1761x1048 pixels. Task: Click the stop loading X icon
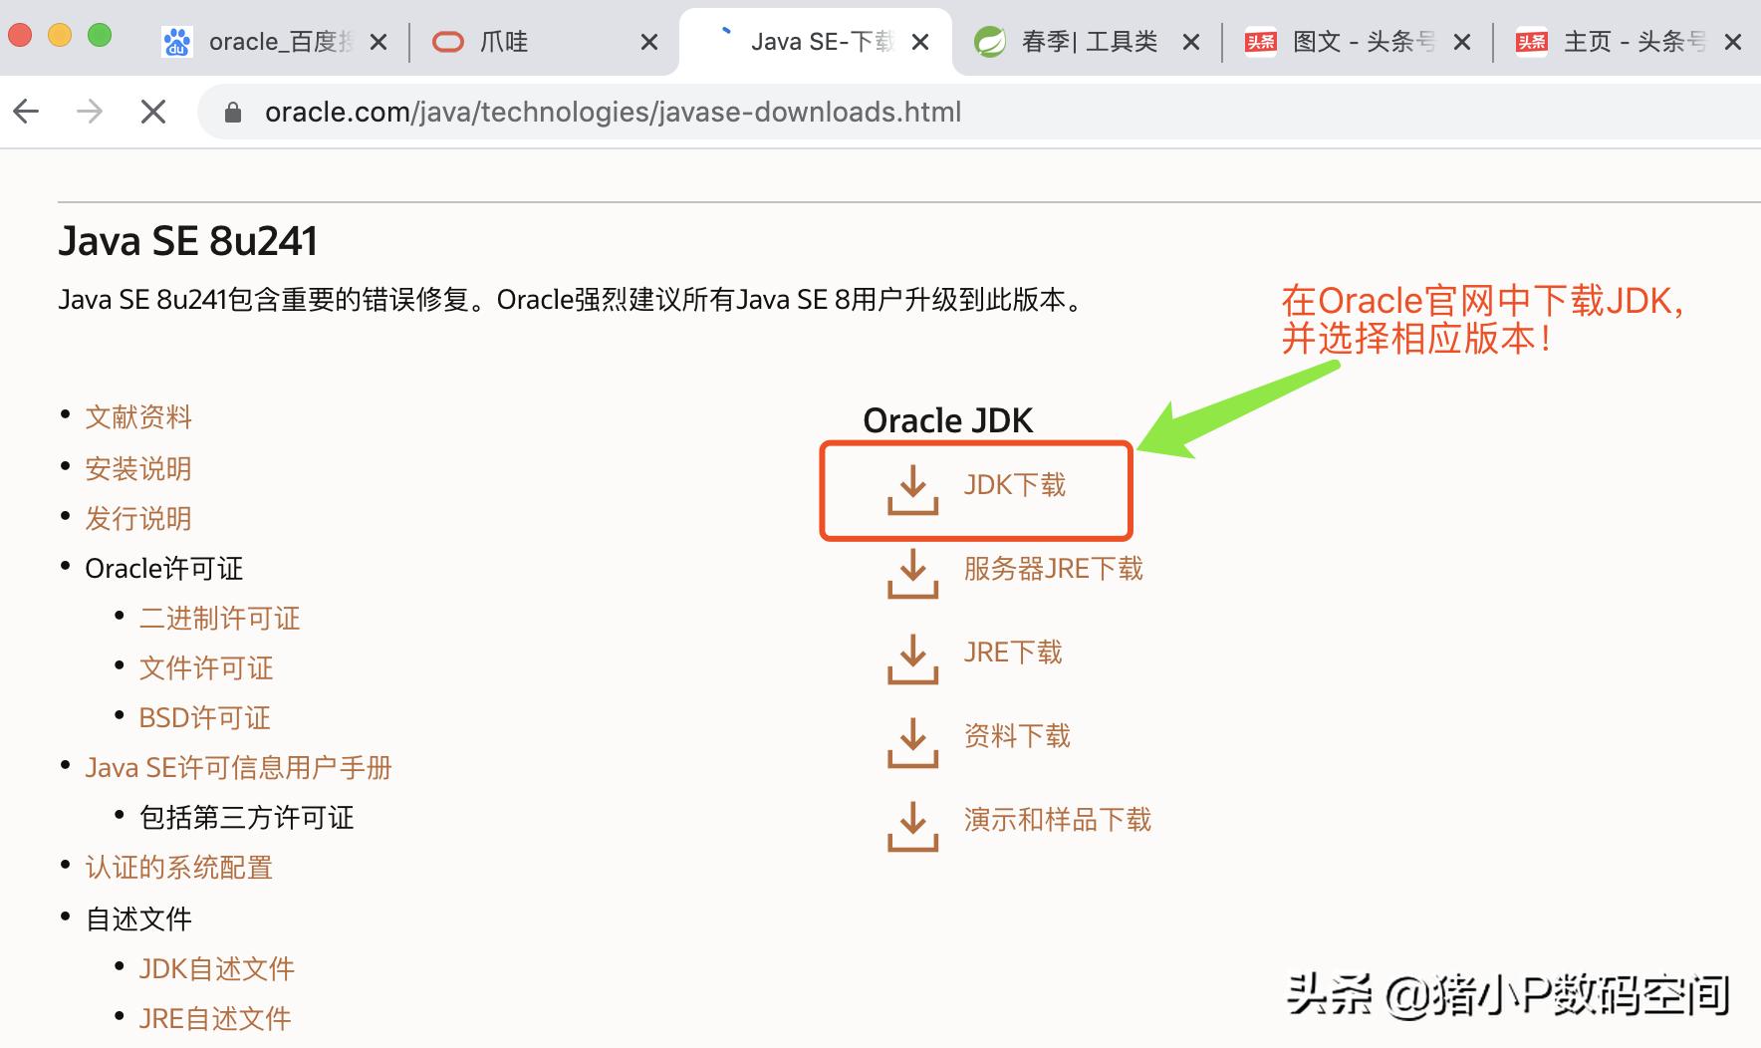152,112
